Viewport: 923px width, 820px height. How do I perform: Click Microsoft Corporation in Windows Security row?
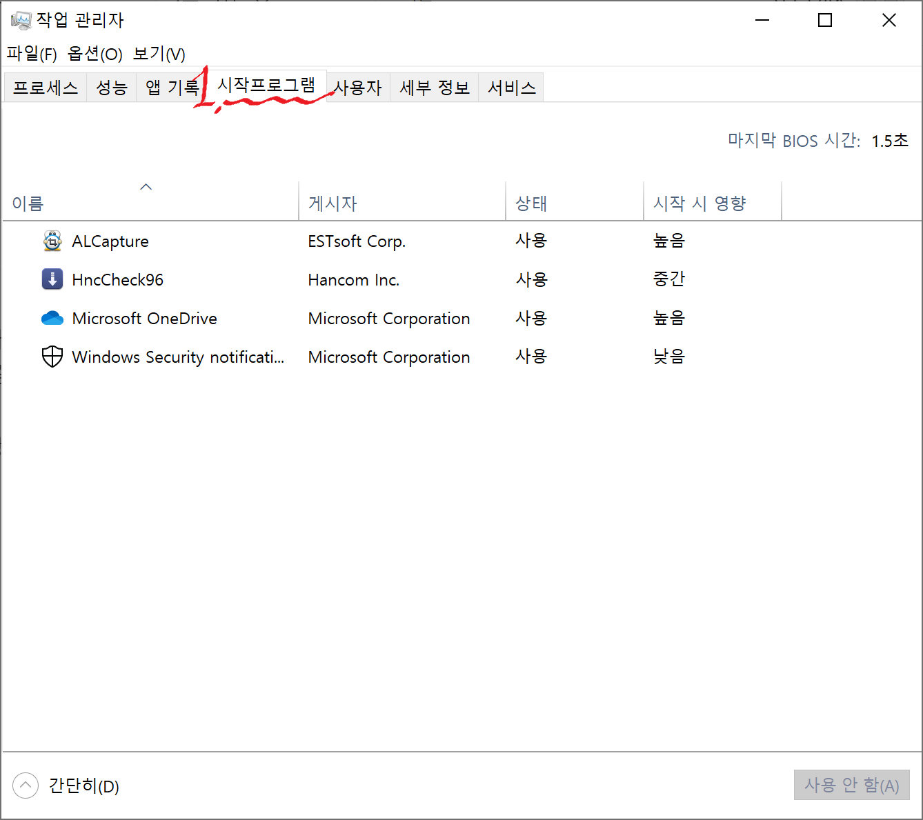tap(389, 357)
